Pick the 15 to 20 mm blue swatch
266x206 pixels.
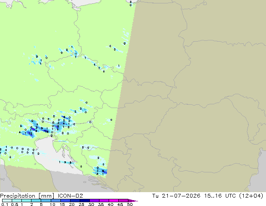point(65,201)
